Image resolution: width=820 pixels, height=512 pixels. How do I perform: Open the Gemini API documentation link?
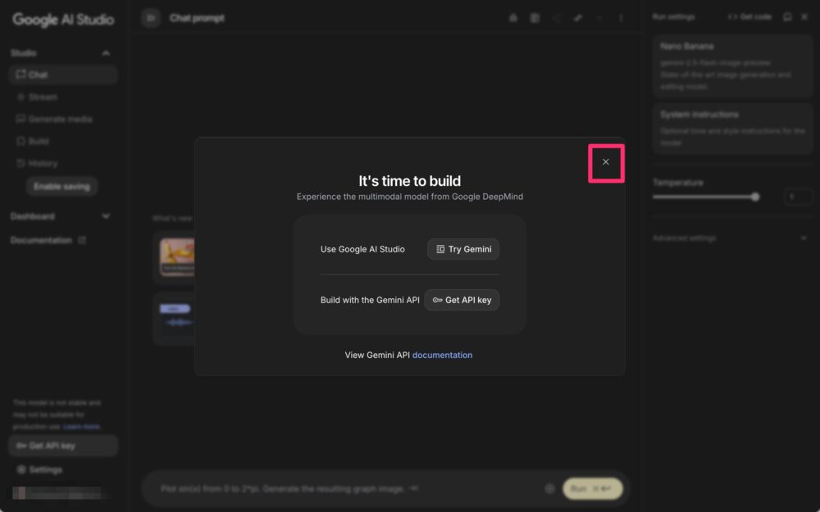442,355
